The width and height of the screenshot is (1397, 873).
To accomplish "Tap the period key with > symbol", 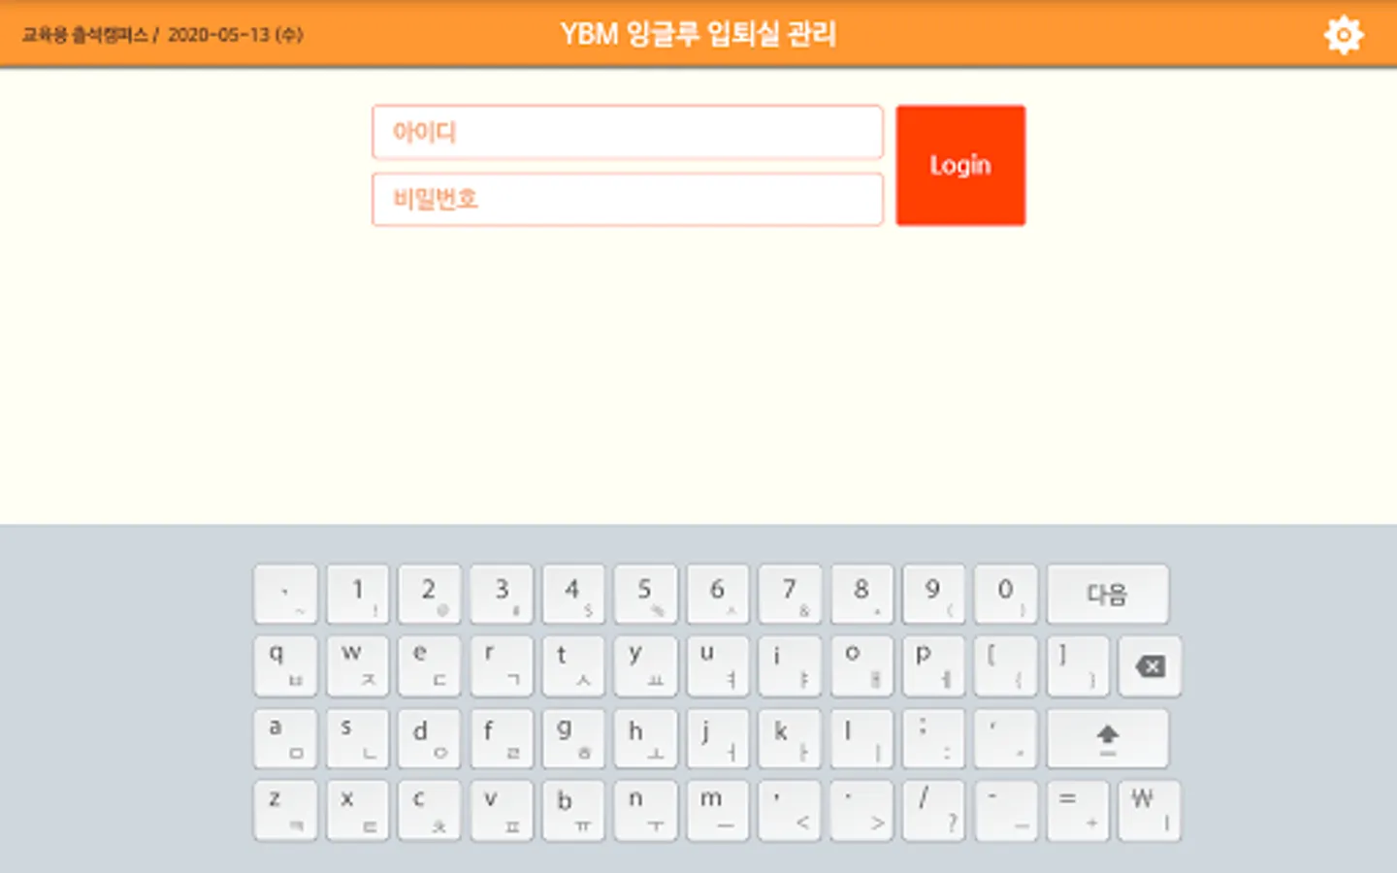I will (x=861, y=811).
